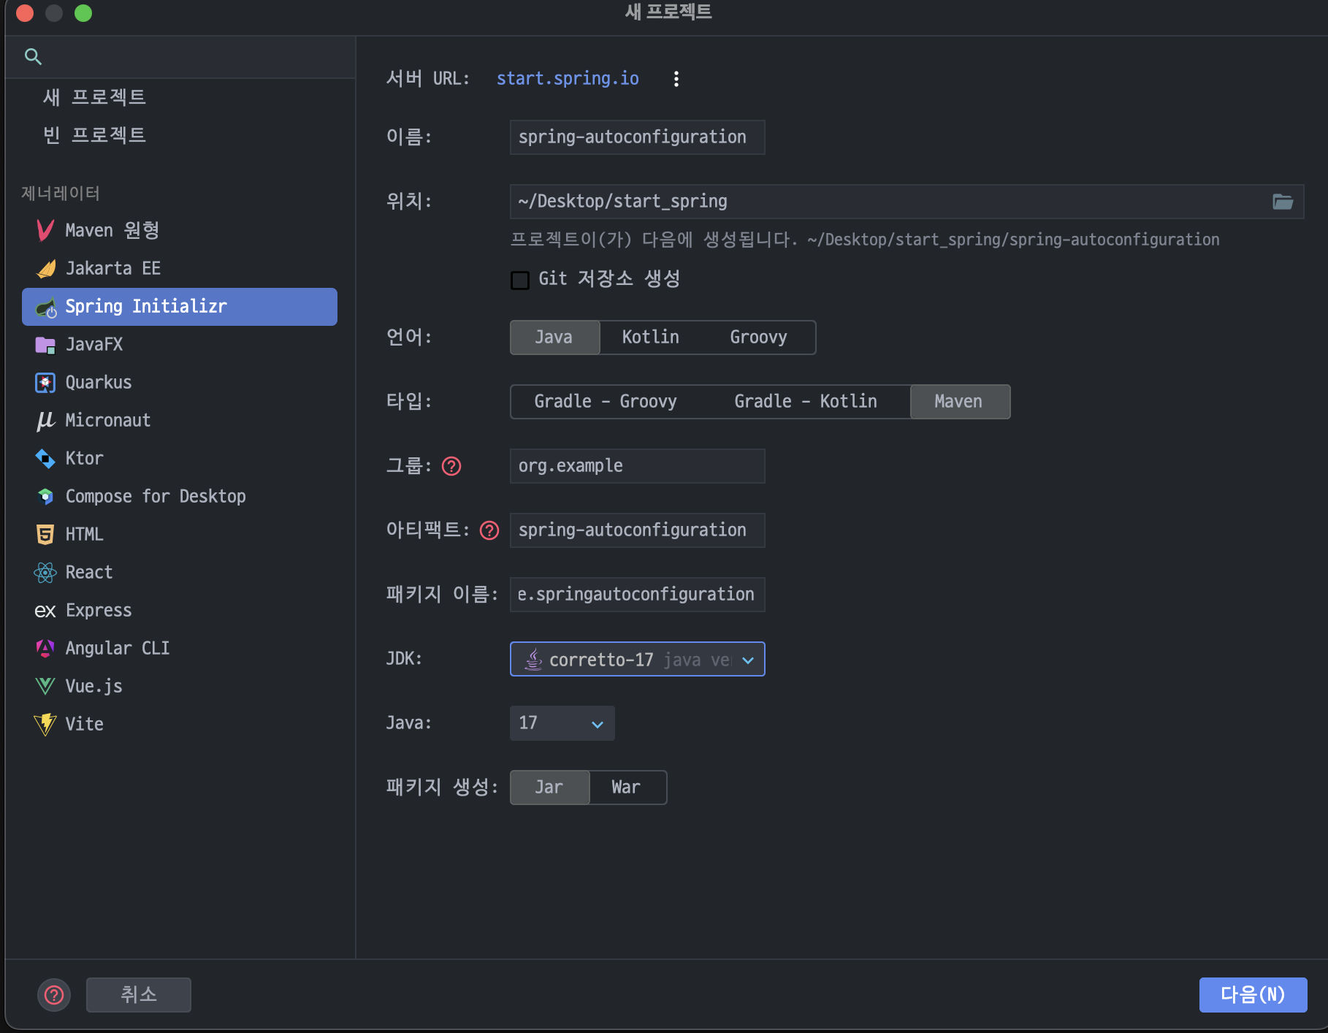Select Java as the language
1328x1033 pixels.
554,338
